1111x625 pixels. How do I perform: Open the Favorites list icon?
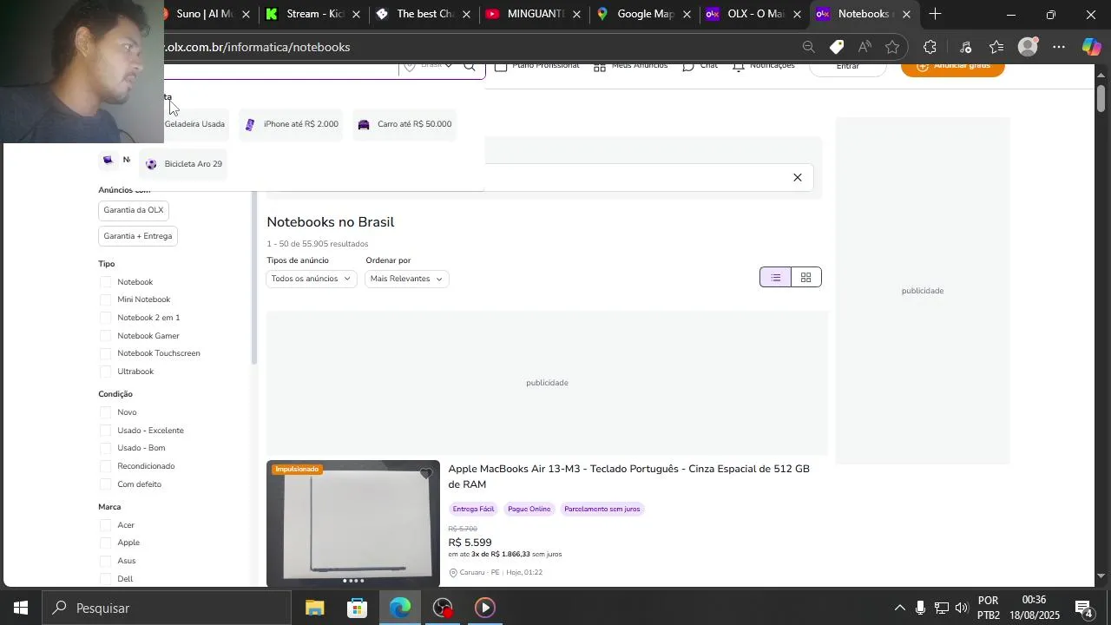coord(996,47)
